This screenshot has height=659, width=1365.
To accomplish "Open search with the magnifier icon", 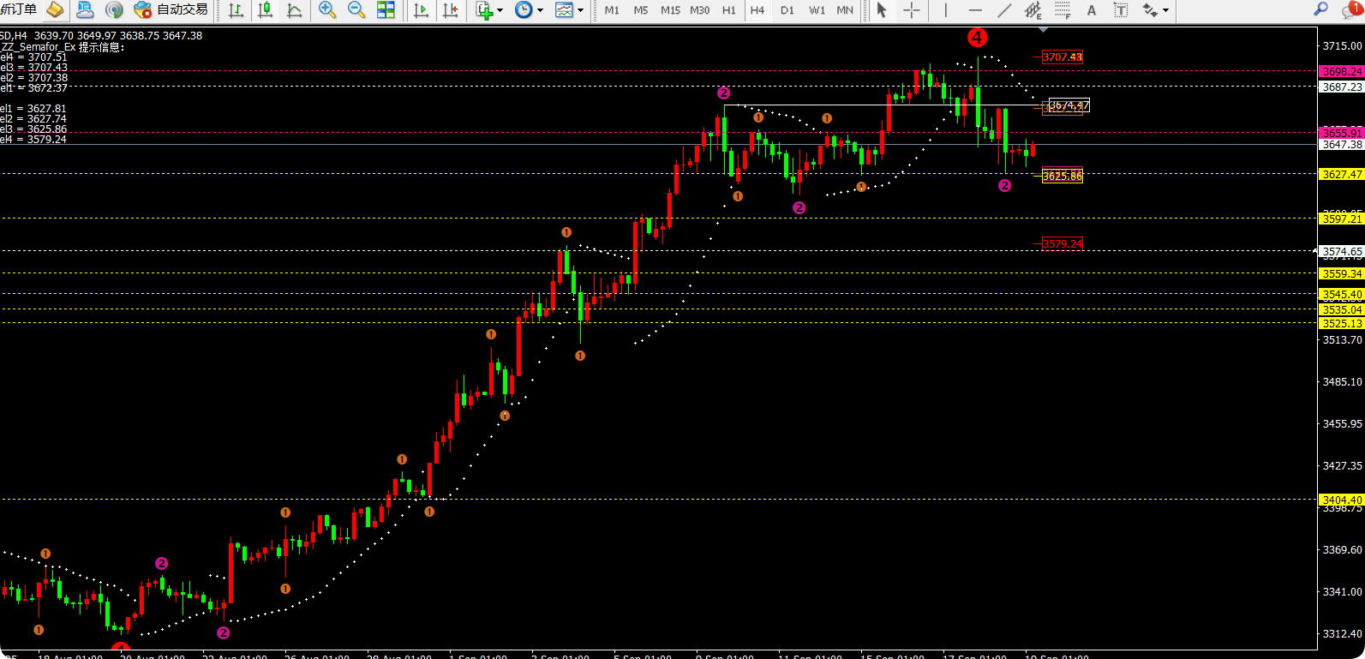I will point(1321,9).
